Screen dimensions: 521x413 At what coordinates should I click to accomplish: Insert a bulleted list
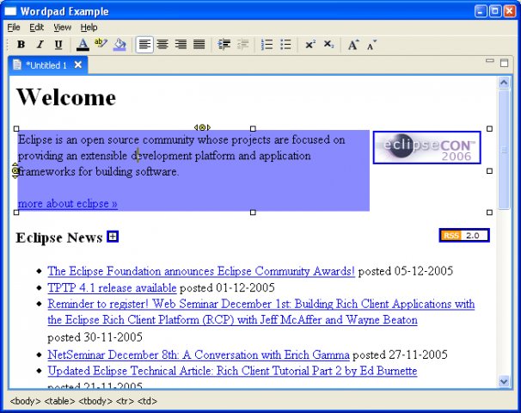click(x=285, y=44)
